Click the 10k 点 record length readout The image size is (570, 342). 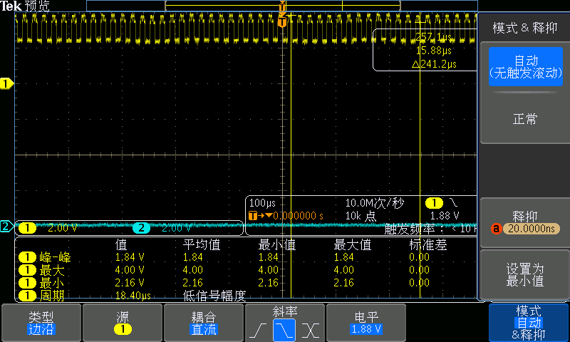361,216
